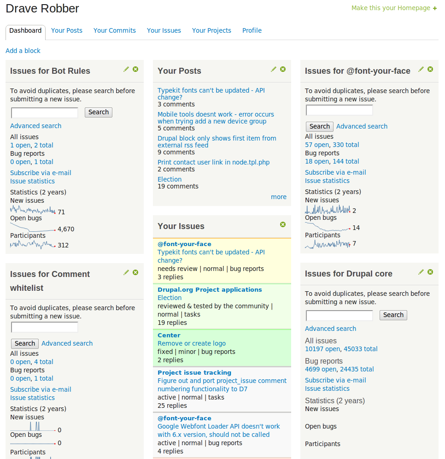This screenshot has width=445, height=459.
Task: Open Advanced search in Bot Rules block
Action: point(35,126)
